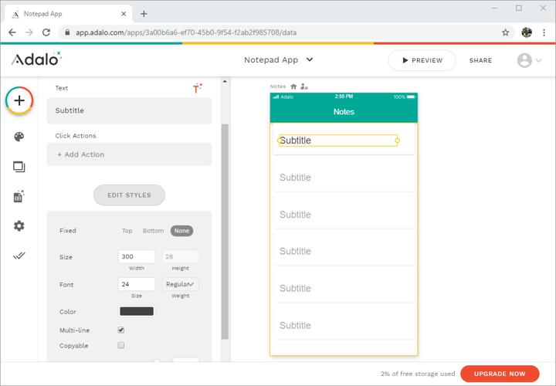Click the Font Size field
The height and width of the screenshot is (386, 556).
pos(137,284)
